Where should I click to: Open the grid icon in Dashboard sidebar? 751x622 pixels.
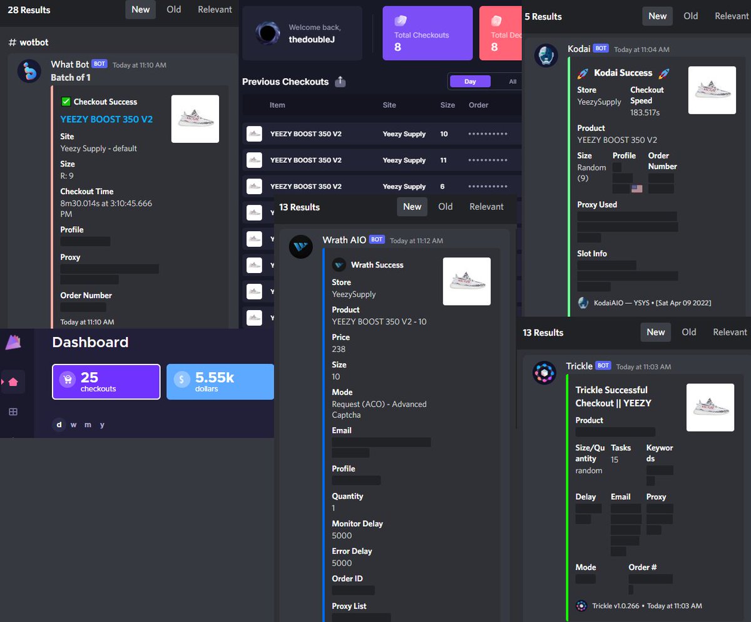click(x=13, y=412)
